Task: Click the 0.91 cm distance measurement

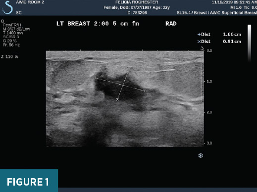Action: coord(232,42)
